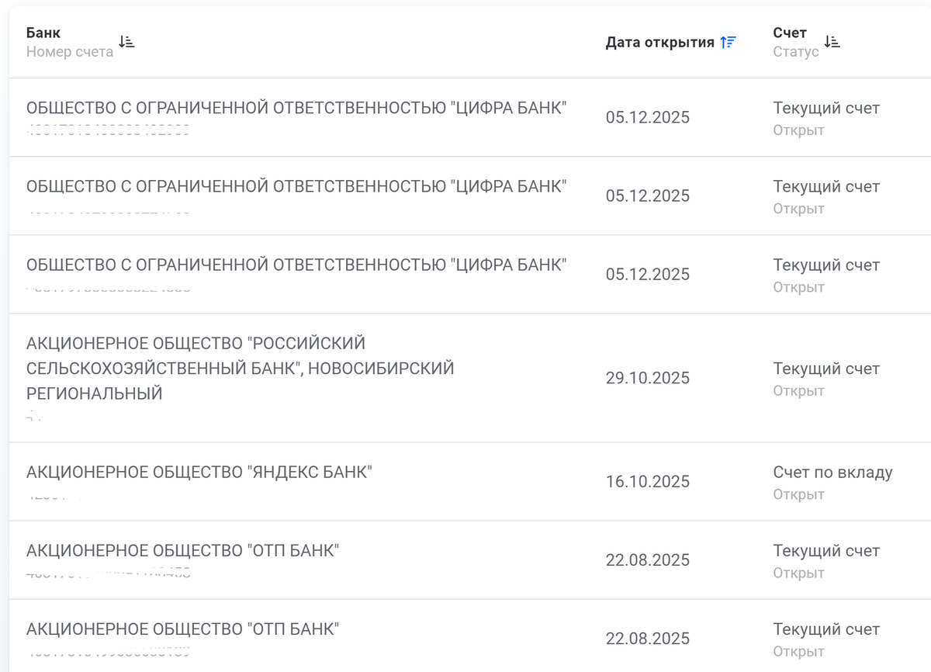Screen dimensions: 931x672
Task: Click the Счет column header label
Action: click(x=790, y=33)
